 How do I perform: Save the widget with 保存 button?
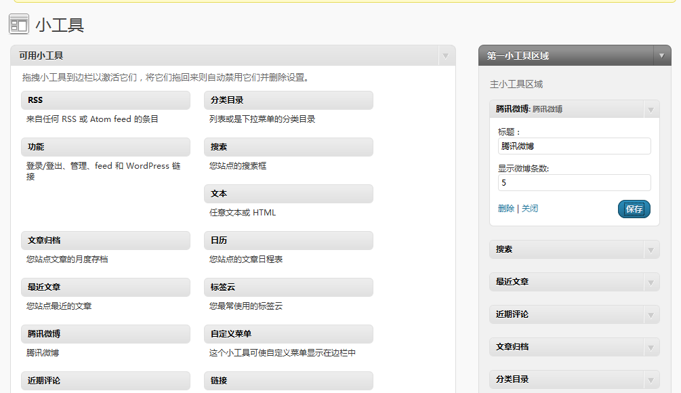pyautogui.click(x=634, y=209)
